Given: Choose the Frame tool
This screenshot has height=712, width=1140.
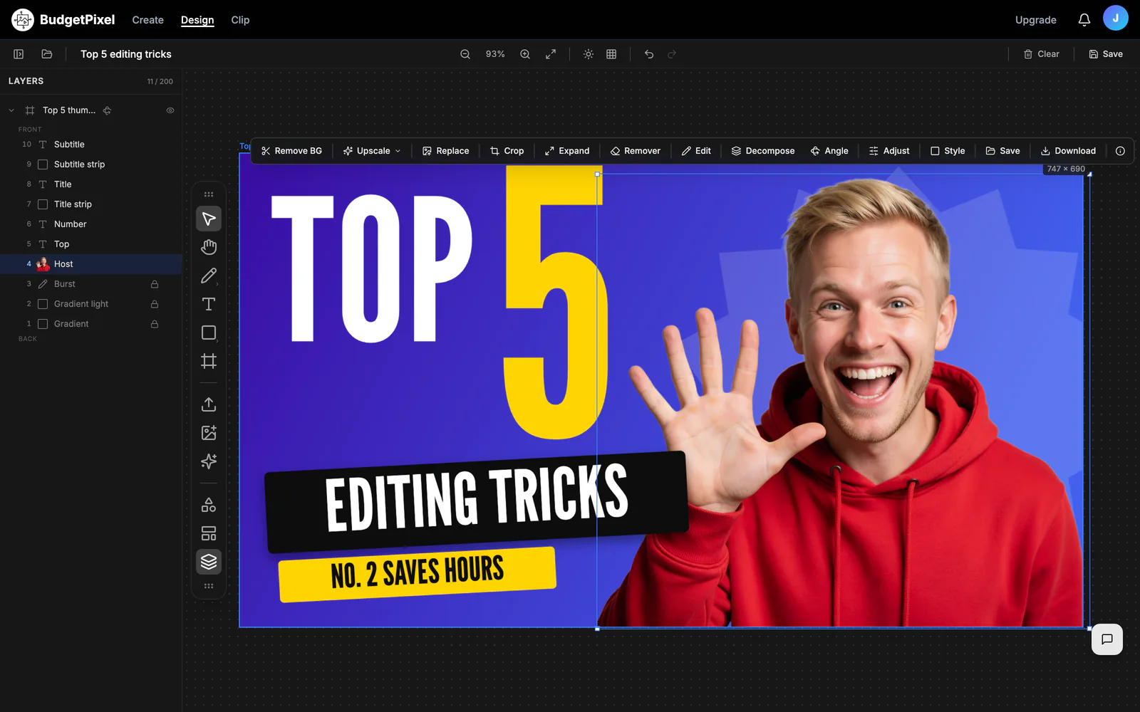Looking at the screenshot, I should [209, 361].
